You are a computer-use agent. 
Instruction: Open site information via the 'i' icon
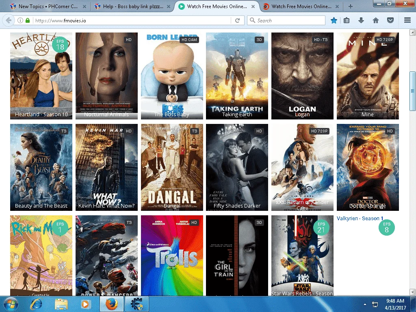click(20, 20)
